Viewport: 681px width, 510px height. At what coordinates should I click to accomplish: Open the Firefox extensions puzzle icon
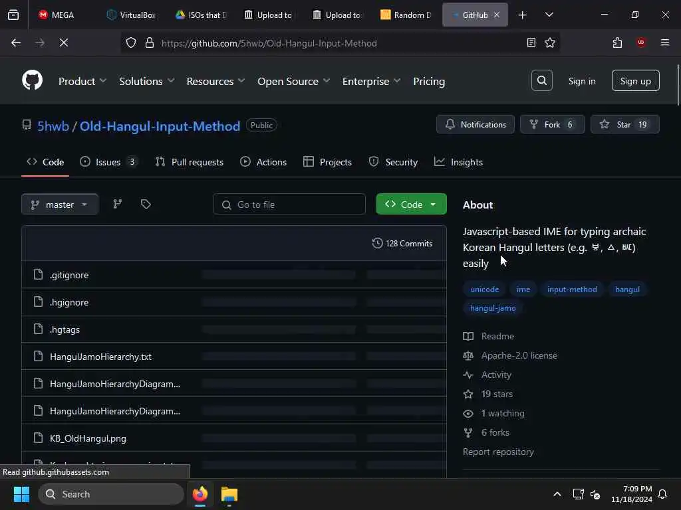pos(617,42)
